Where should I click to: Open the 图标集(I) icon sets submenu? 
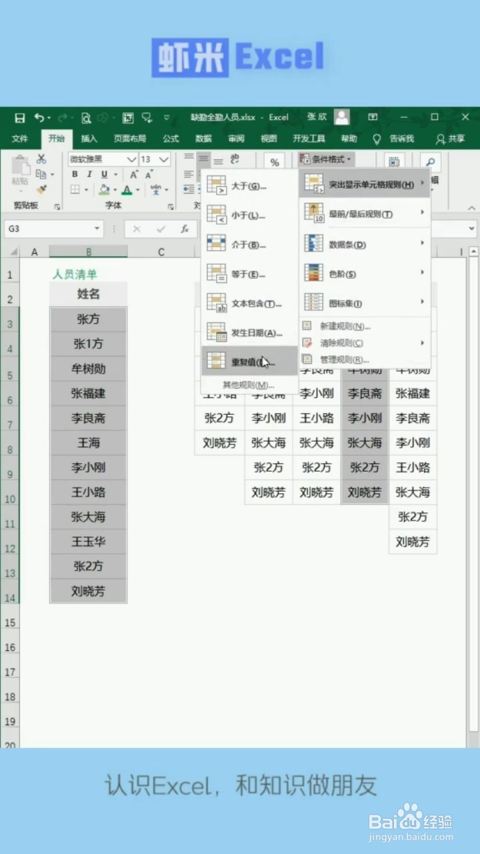(365, 303)
